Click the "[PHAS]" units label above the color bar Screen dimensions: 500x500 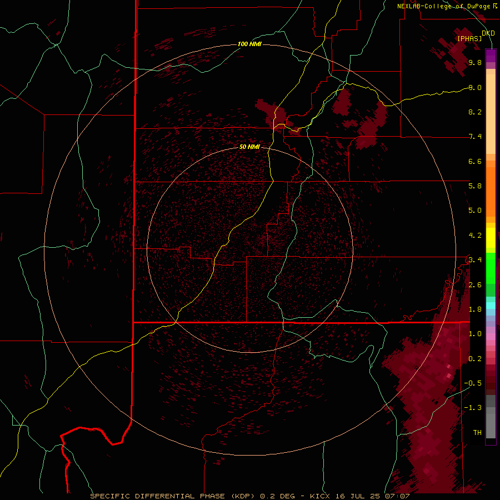point(469,39)
